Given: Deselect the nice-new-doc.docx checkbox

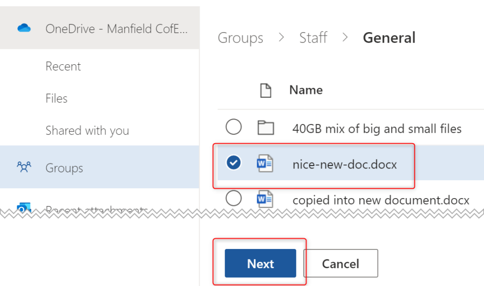Looking at the screenshot, I should (x=234, y=163).
